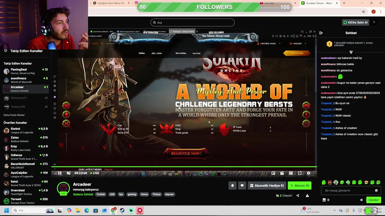The image size is (385, 216).
Task: Click sudesekeer username in chat
Action: (x=328, y=58)
